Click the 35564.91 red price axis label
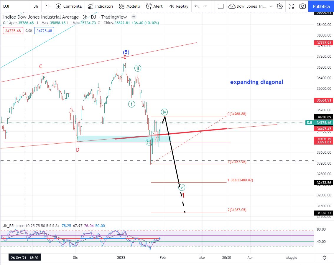The image size is (334, 265). pos(324,100)
